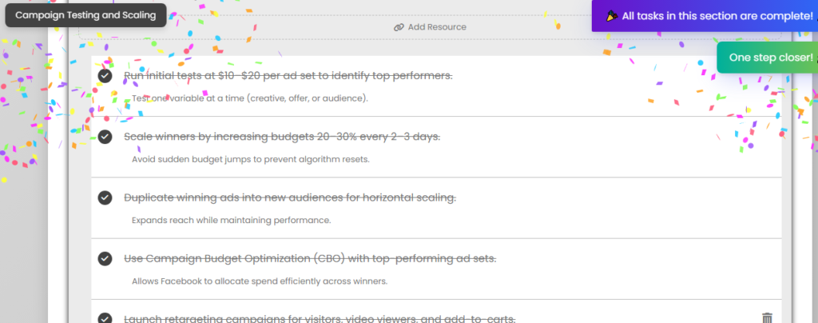The width and height of the screenshot is (818, 323).
Task: Toggle the Campaign Budget Optimization task checkmark
Action: click(x=105, y=259)
